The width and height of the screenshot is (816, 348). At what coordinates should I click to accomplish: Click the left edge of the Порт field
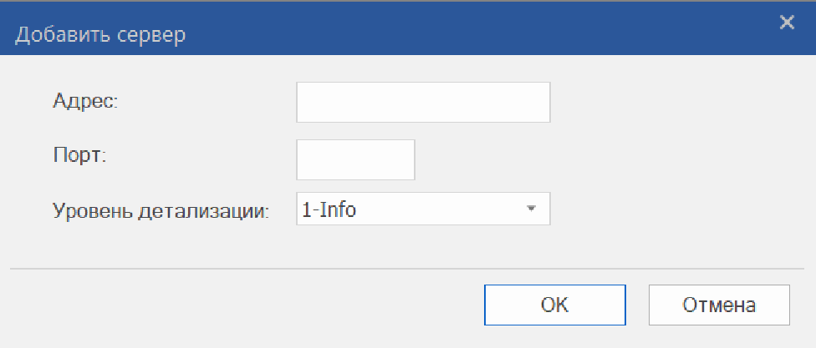click(303, 159)
